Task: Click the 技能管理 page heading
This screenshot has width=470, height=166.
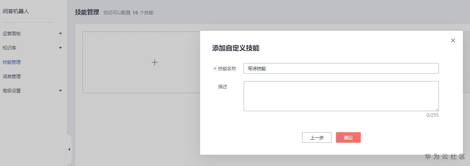Action: tap(87, 12)
